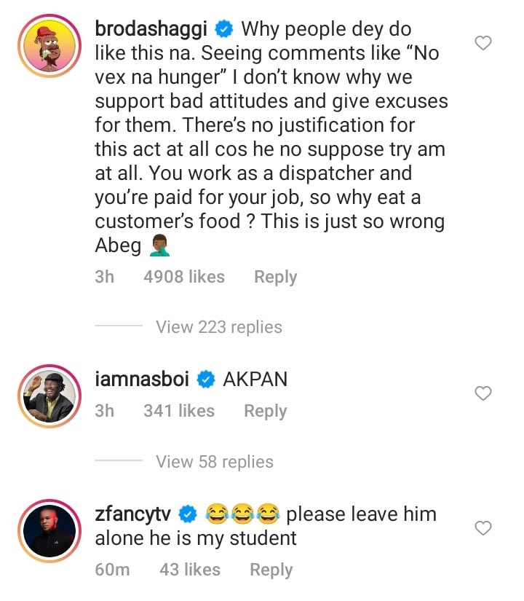
Task: Reply to brodashaggi comment
Action: (x=275, y=277)
